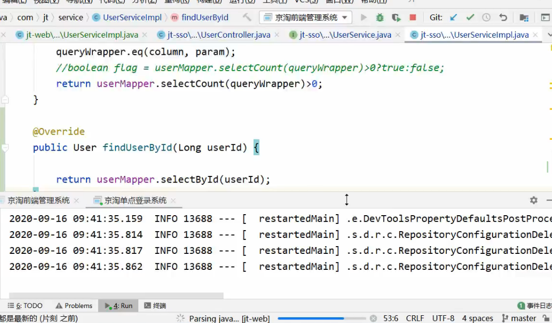Click the 'com' breadcrumb
Viewport: 552px width, 323px height.
25,17
